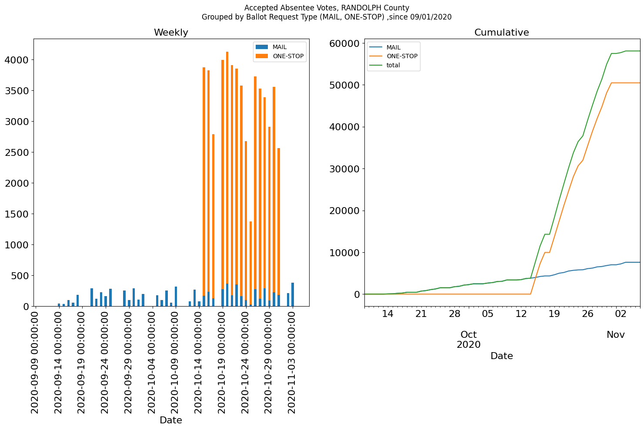Click the 3000 tick label on the Weekly y-axis
The height and width of the screenshot is (429, 644).
(17, 122)
